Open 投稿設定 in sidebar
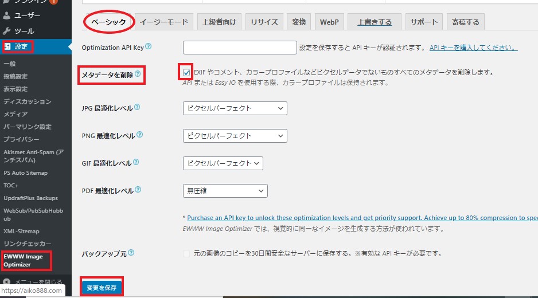This screenshot has height=298, width=538. (x=15, y=76)
